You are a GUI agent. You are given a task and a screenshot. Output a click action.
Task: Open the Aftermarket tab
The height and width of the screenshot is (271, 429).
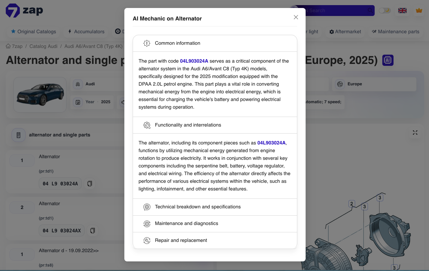click(345, 32)
